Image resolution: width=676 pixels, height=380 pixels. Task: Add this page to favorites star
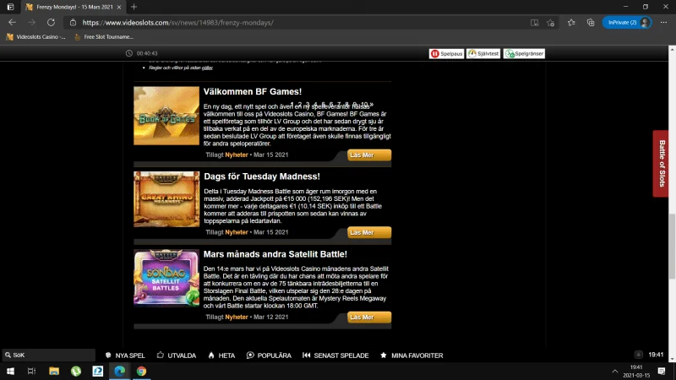551,23
